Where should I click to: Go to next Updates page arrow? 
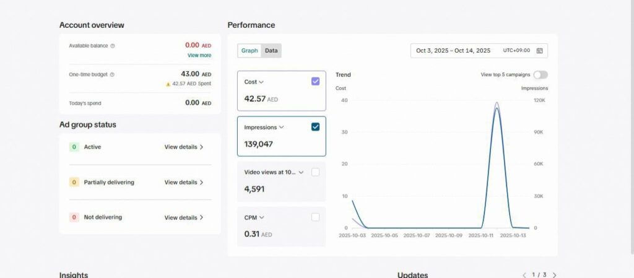[x=554, y=275]
